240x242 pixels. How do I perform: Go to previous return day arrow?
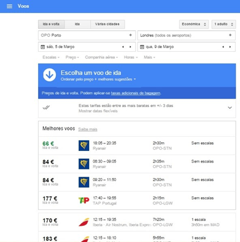click(223, 47)
